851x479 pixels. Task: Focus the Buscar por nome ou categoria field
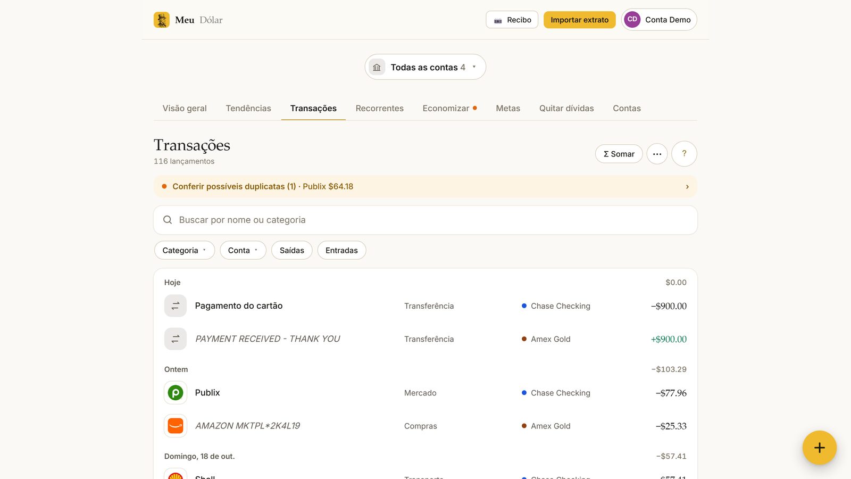[x=425, y=220]
